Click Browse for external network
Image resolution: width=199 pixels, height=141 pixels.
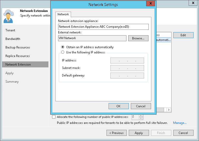coord(138,38)
